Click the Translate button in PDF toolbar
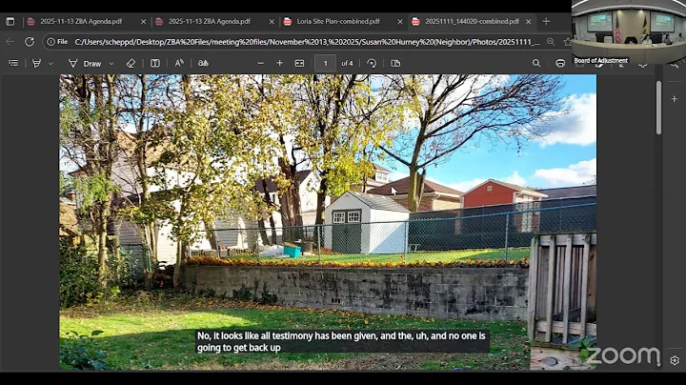Image resolution: width=686 pixels, height=385 pixels. [x=203, y=64]
